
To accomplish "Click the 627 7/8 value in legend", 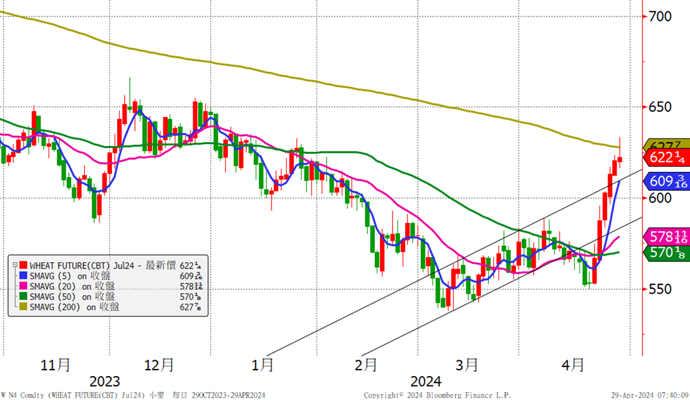I will [x=191, y=307].
